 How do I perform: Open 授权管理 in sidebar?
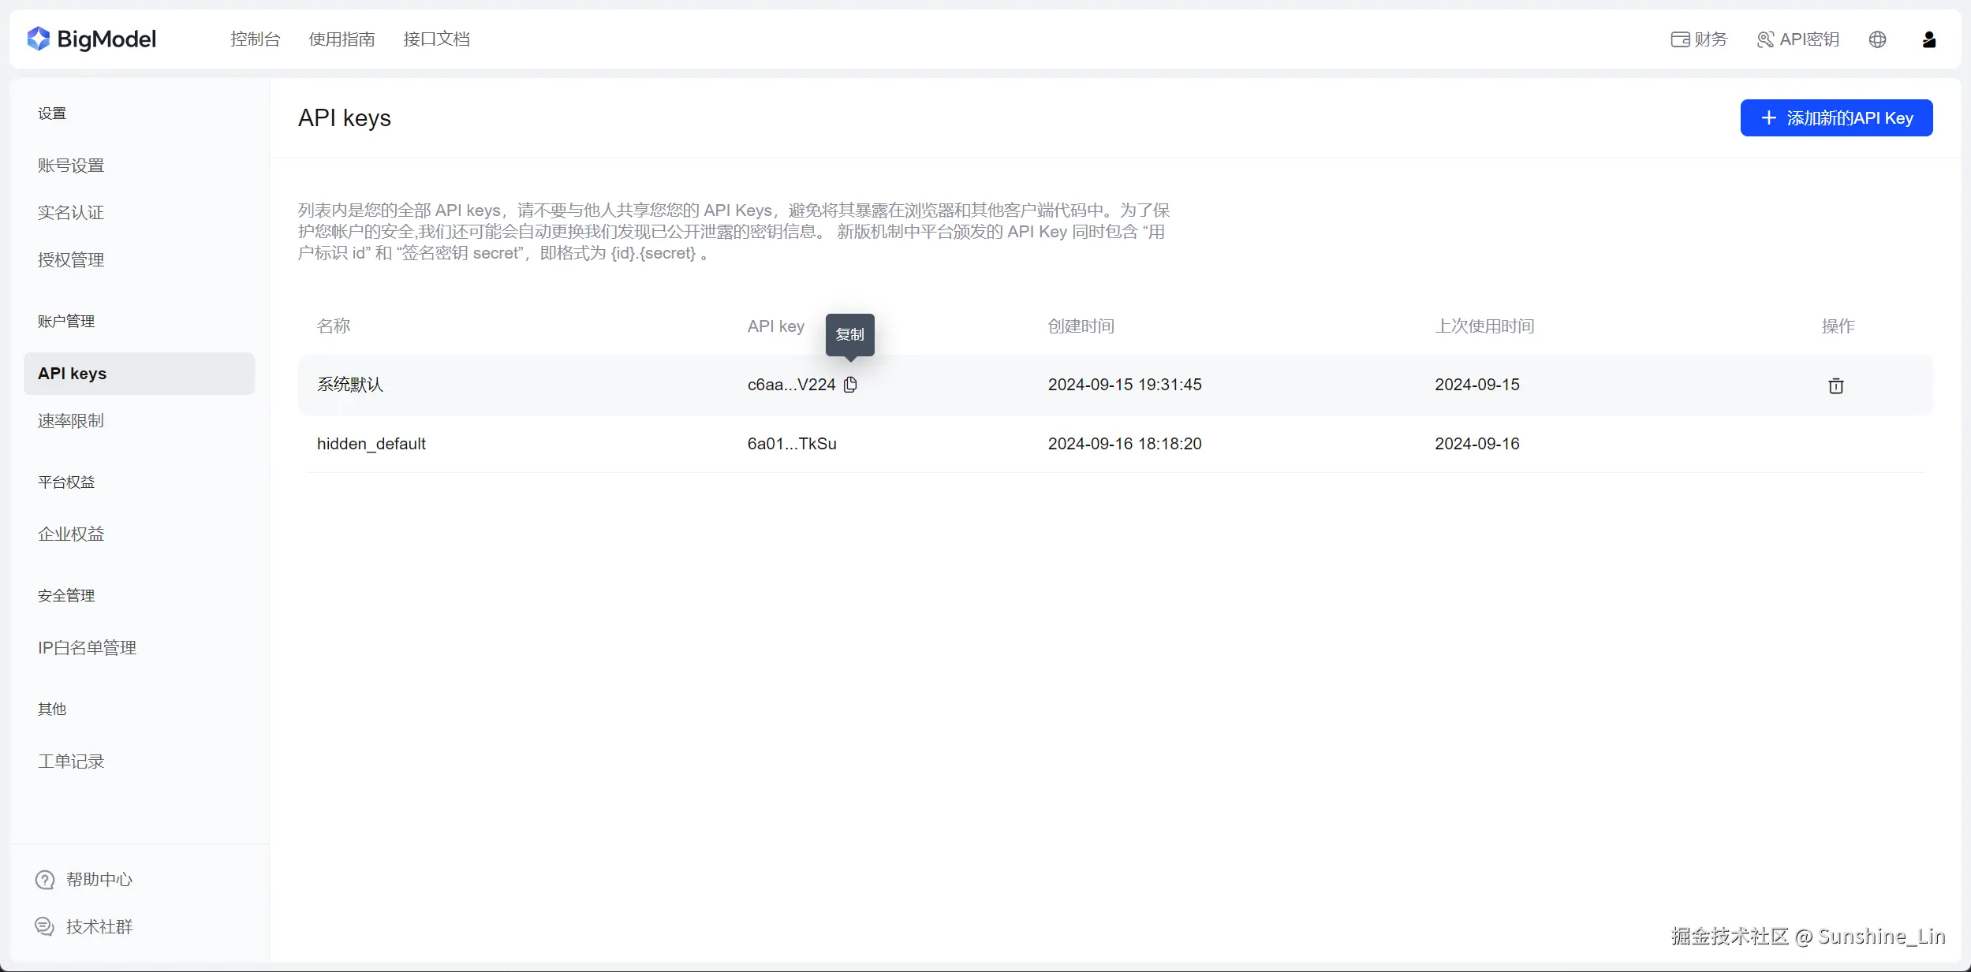tap(71, 260)
